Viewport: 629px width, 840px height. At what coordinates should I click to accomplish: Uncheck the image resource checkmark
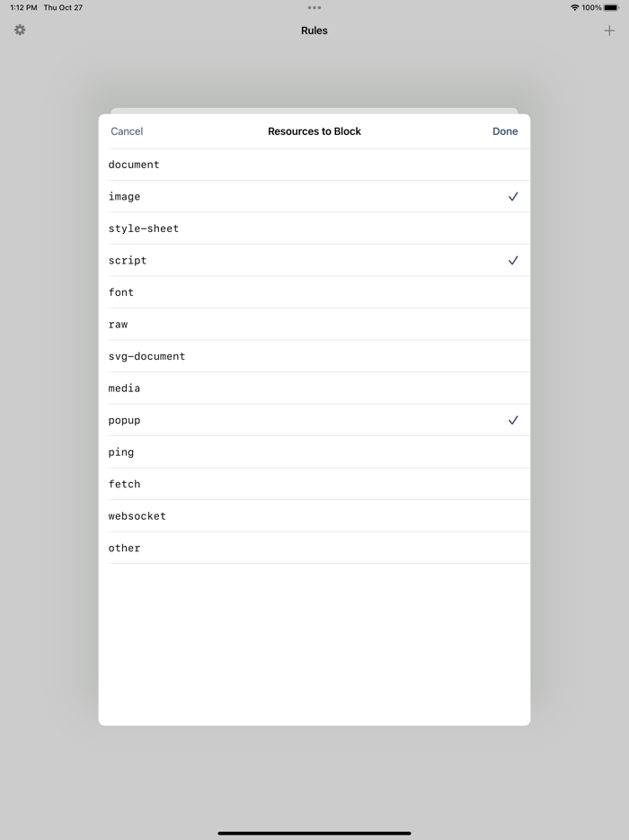[513, 197]
